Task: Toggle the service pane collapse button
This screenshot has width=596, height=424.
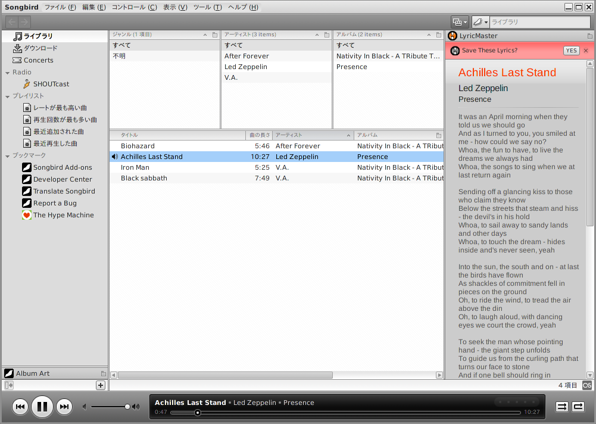Action: tap(9, 385)
